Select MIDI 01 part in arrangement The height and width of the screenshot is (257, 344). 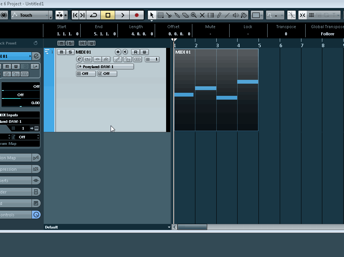pos(216,90)
